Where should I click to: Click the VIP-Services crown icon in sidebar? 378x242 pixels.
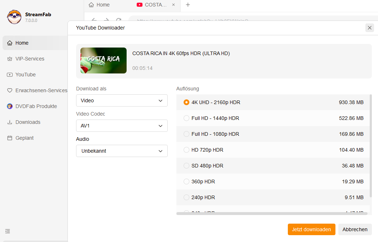coord(10,59)
